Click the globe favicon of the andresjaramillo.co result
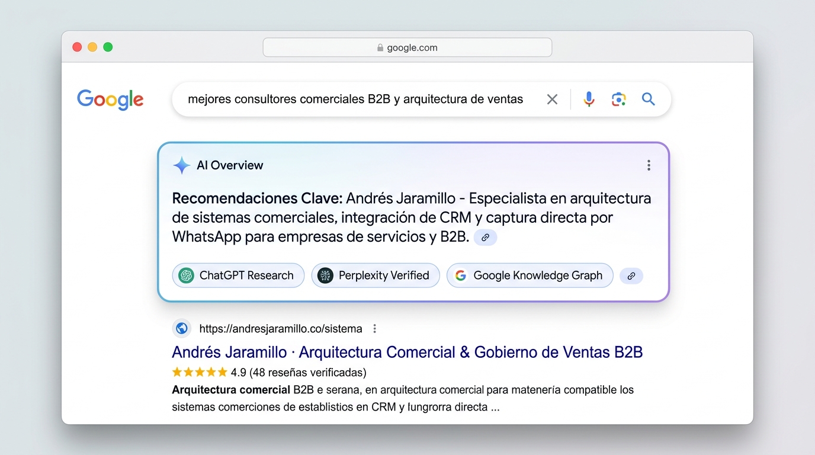The height and width of the screenshot is (455, 815). (x=182, y=328)
